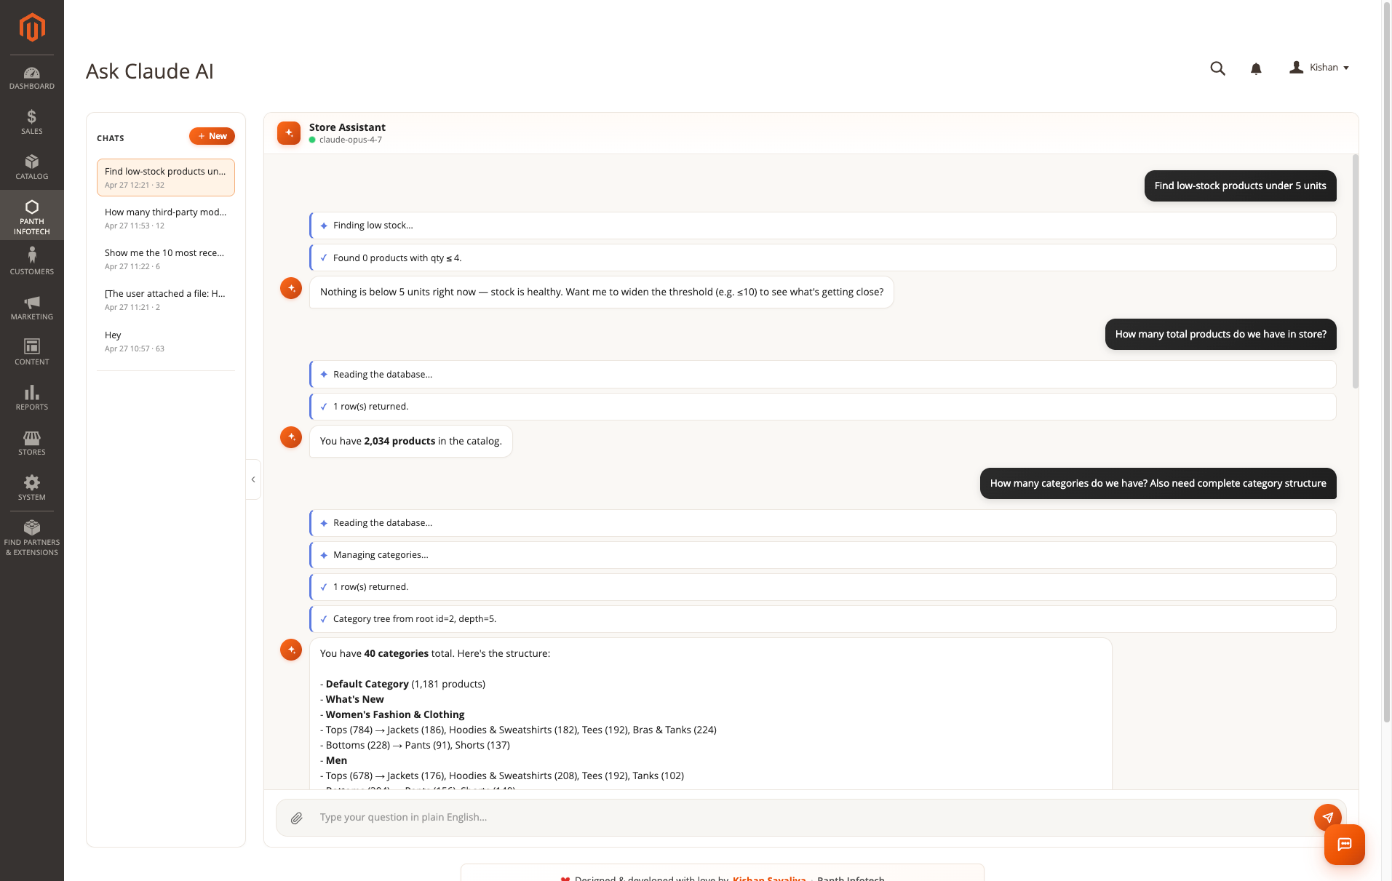Image resolution: width=1392 pixels, height=881 pixels.
Task: Open the Stores menu
Action: click(x=31, y=444)
